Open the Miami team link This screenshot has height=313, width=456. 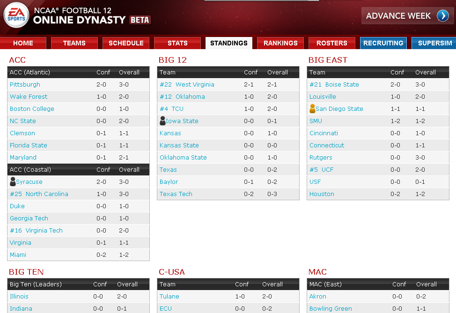(18, 255)
